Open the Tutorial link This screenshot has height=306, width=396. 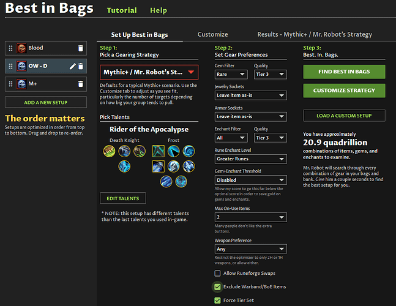122,10
